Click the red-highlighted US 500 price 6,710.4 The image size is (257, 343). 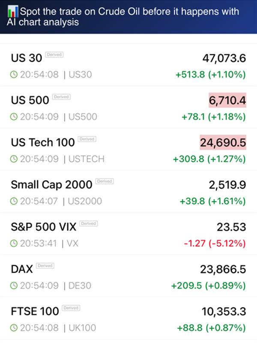coord(227,100)
